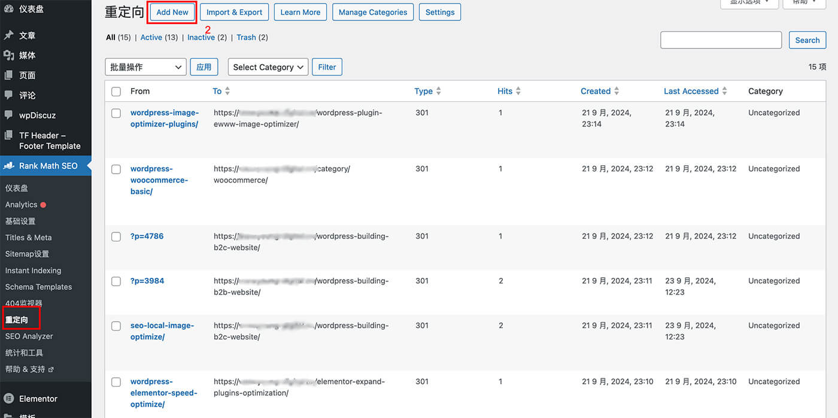This screenshot has width=838, height=418.
Task: Click the Rank Math SEO logo icon
Action: 8,165
